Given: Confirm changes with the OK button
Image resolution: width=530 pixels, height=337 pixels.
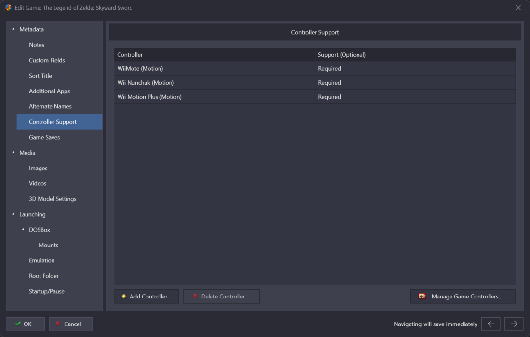Looking at the screenshot, I should 26,324.
